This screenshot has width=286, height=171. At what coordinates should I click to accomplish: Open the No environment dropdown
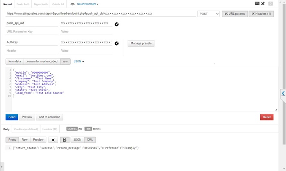(88, 4)
